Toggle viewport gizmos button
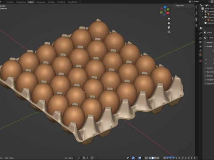214x160 pixels. (x=133, y=158)
